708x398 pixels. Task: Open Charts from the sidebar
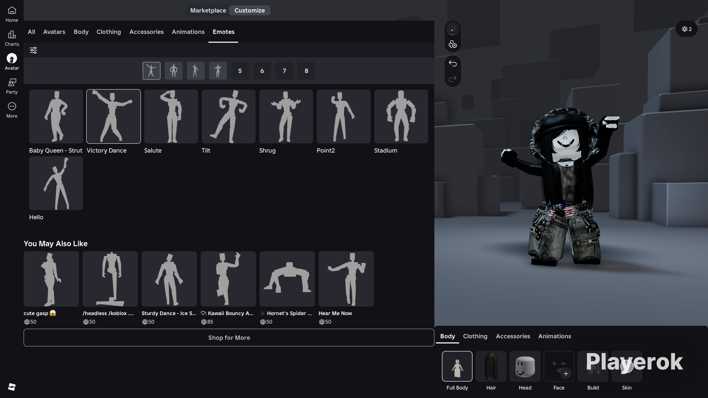point(12,38)
